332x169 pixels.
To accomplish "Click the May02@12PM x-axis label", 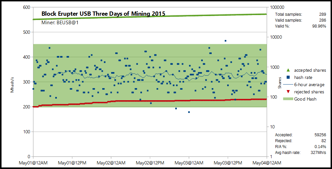I will tap(150, 163).
